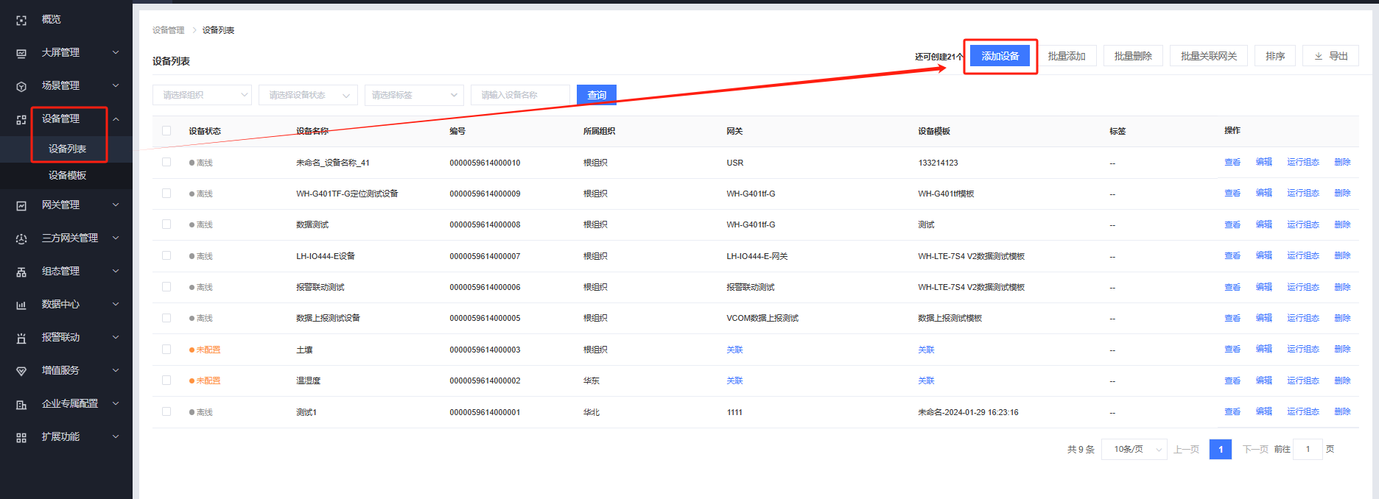
Task: Click the 场景管理 cube icon
Action: [x=21, y=87]
